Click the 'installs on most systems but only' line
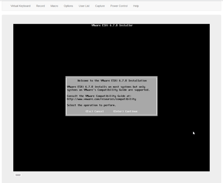 (106, 87)
